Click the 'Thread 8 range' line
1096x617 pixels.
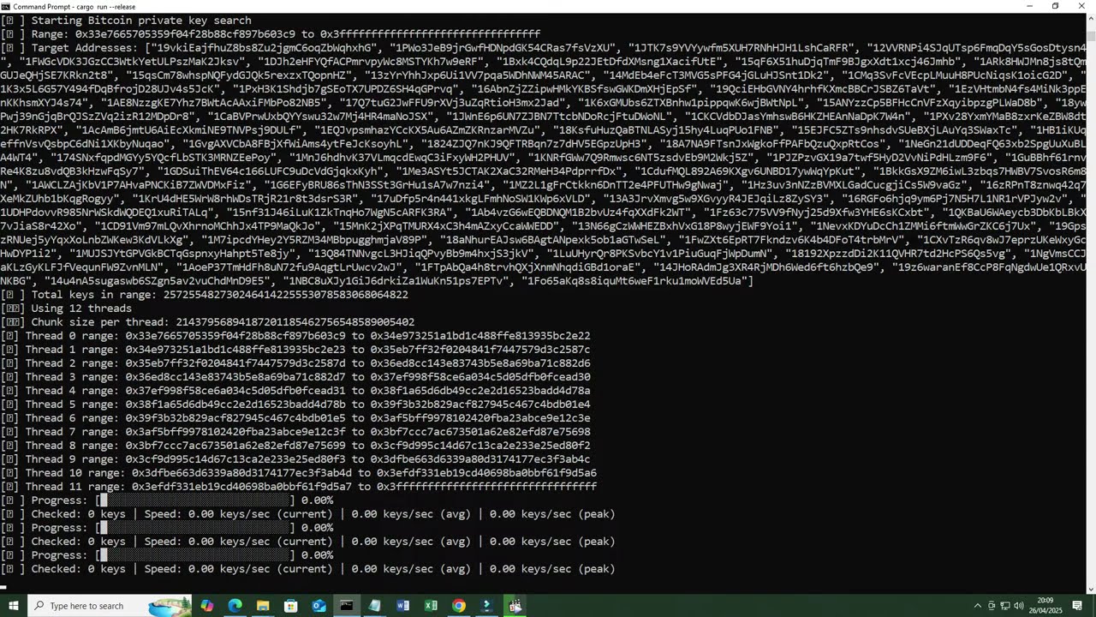295,446
